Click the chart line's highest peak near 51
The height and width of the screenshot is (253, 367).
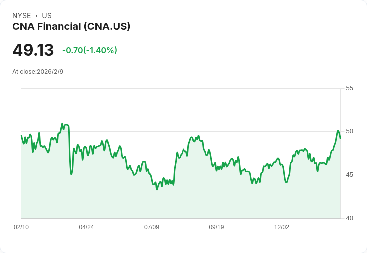coord(62,124)
